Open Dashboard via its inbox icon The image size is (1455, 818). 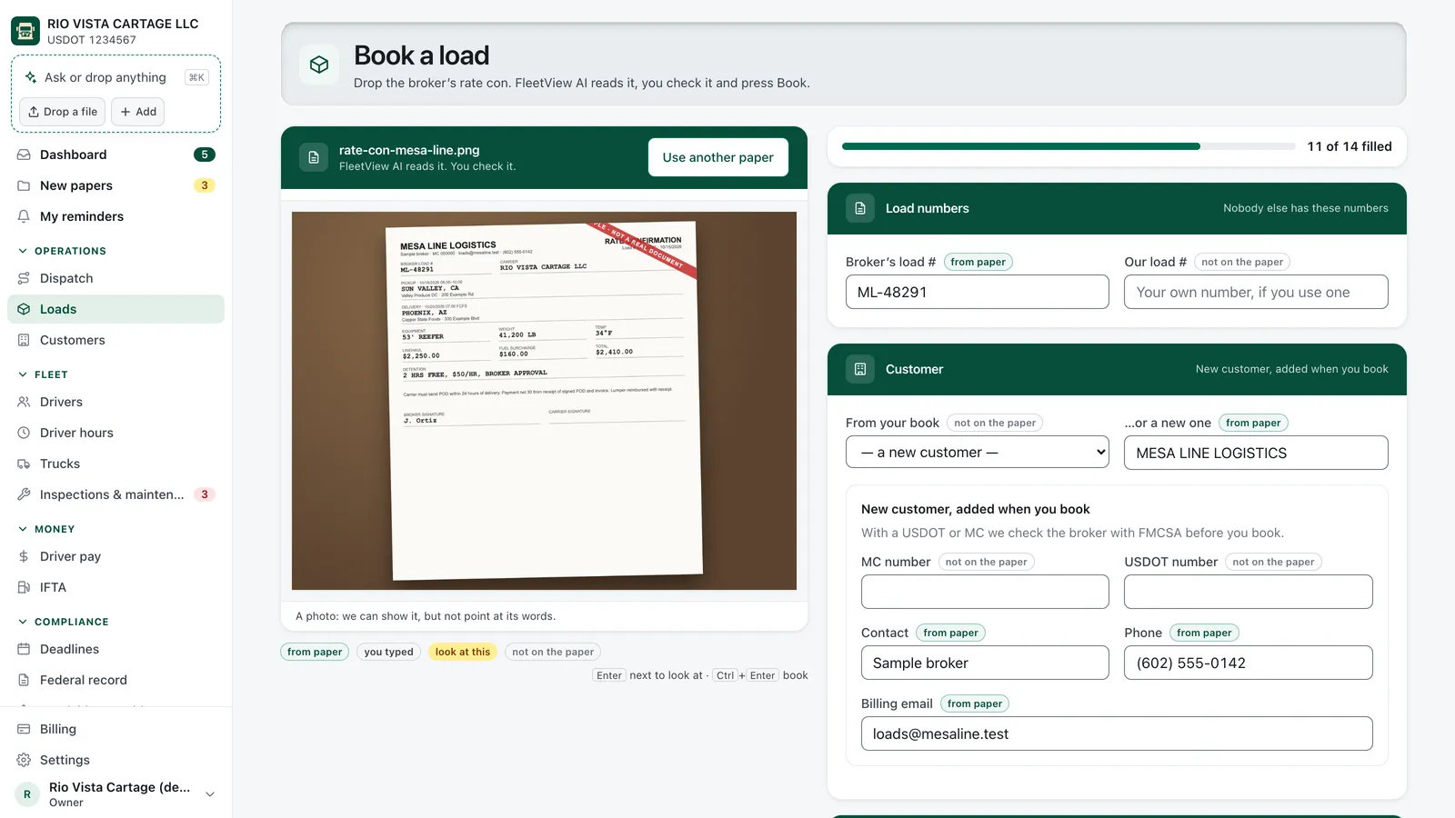tap(24, 155)
